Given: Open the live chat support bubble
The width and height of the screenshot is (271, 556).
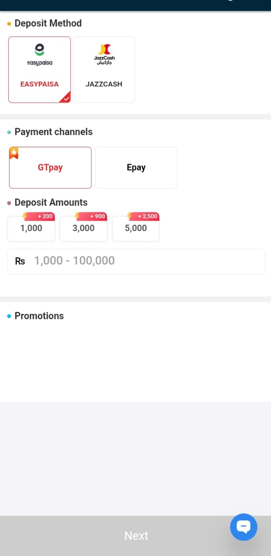Looking at the screenshot, I should point(244,527).
